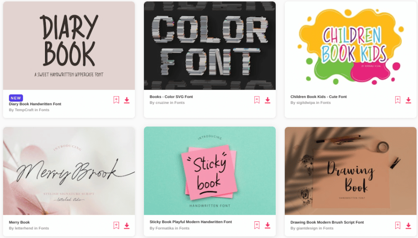
Task: Open the Merry Book title link
Action: [19, 222]
